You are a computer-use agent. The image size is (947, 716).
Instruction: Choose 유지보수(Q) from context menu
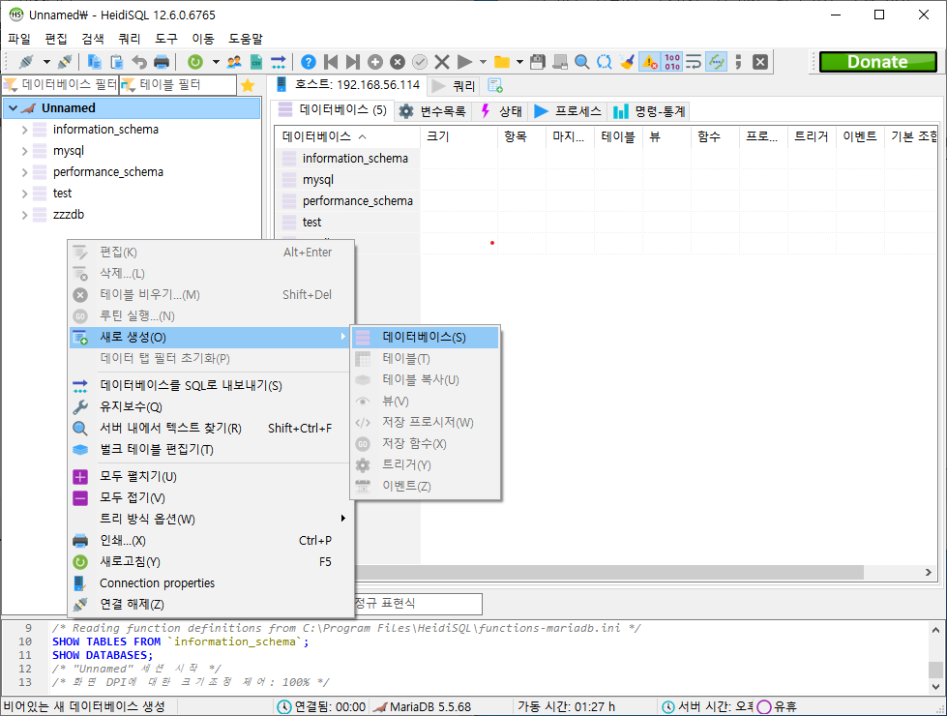point(210,406)
